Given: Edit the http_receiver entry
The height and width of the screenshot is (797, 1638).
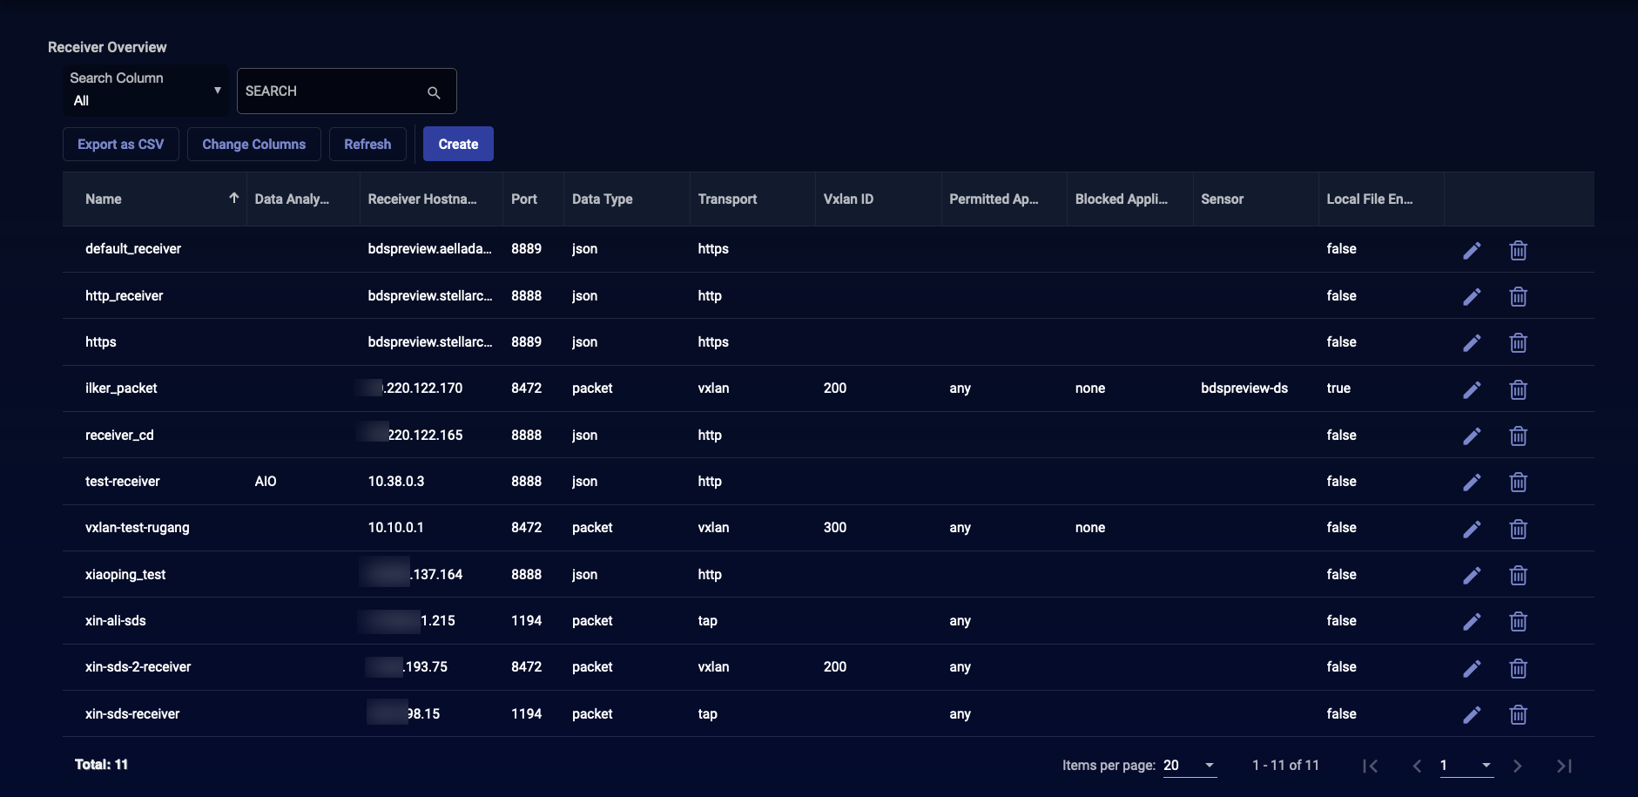Looking at the screenshot, I should pos(1472,297).
